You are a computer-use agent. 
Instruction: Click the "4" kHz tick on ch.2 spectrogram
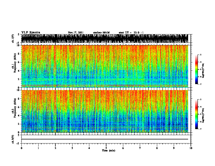(x=19, y=116)
